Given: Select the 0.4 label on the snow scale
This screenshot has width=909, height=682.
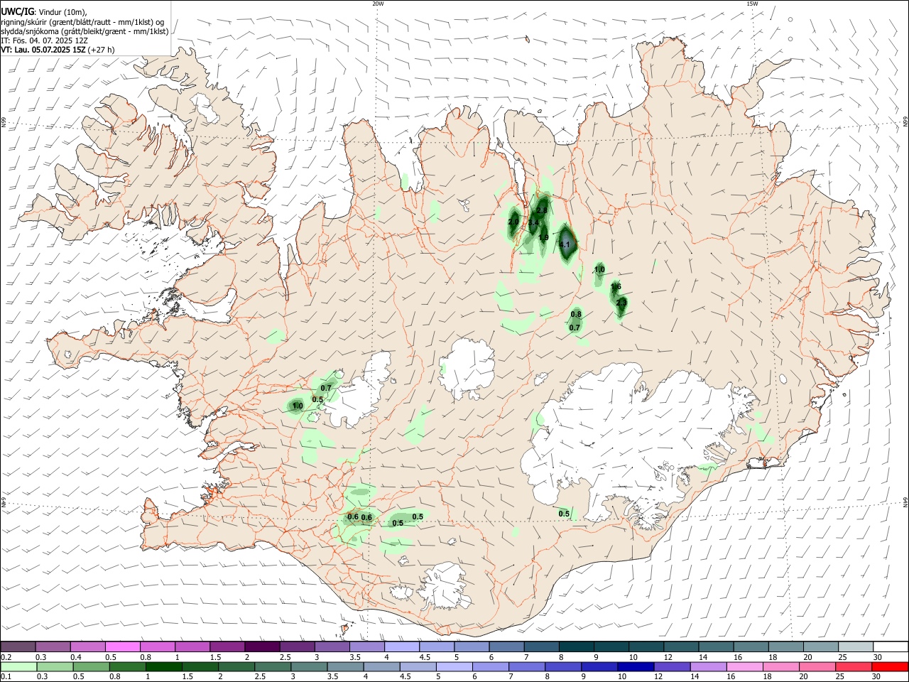Looking at the screenshot, I should point(76,657).
